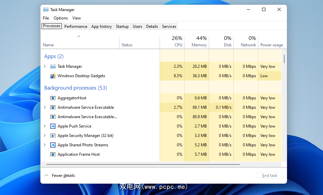Click the AggregatorHost process icon
323x195 pixels.
point(53,98)
